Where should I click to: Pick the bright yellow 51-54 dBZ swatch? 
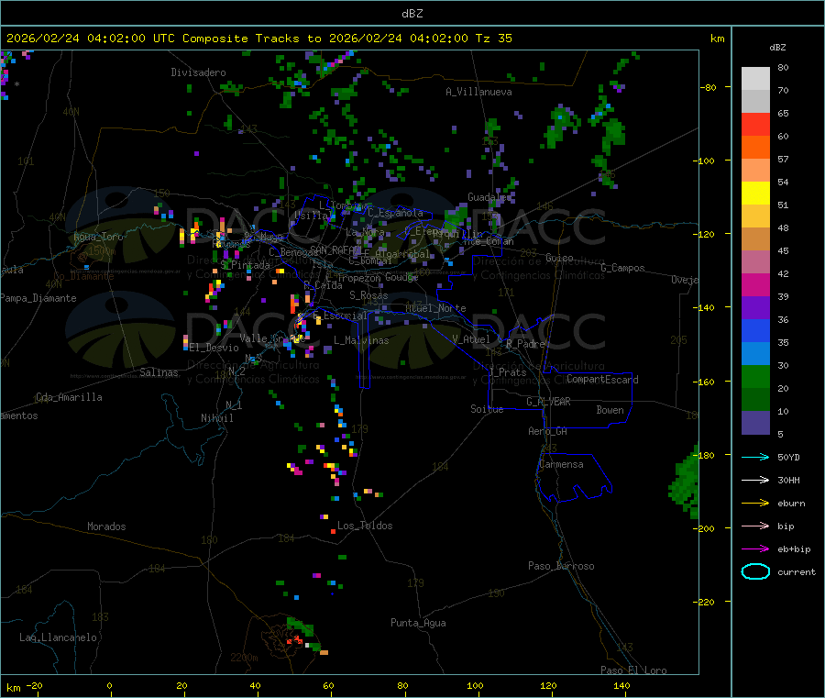click(755, 194)
